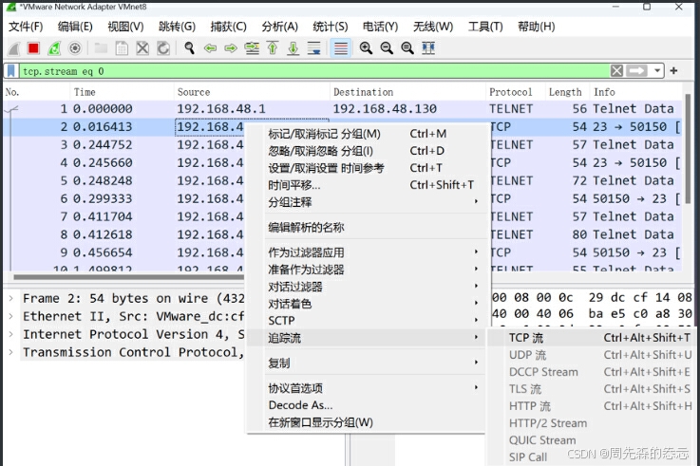Open the 文件(F) menu
Screen dimensions: 700x466
click(26, 27)
